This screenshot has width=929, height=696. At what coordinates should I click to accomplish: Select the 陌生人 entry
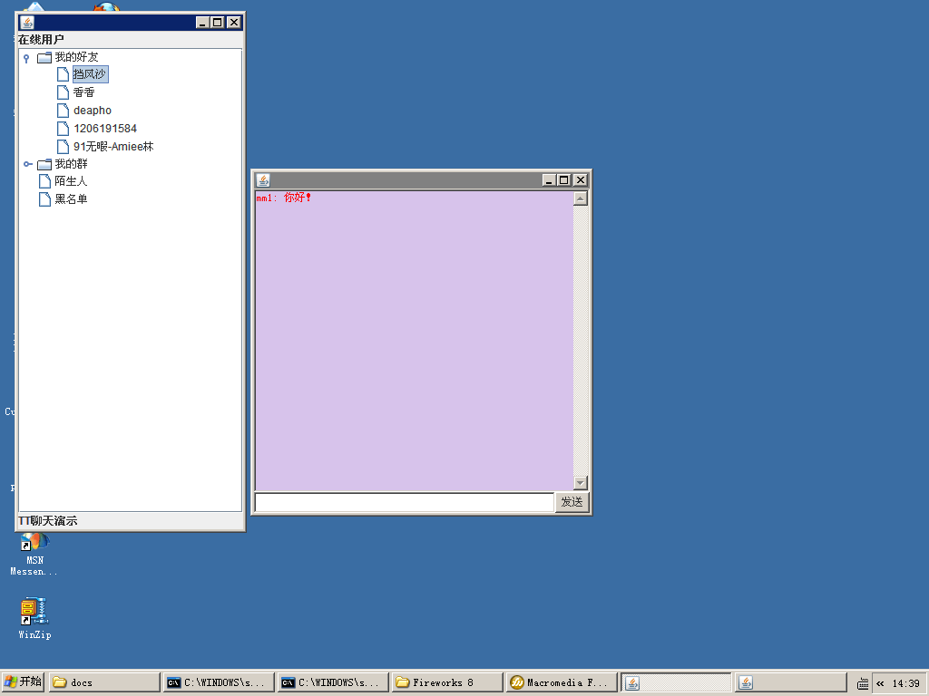(71, 181)
